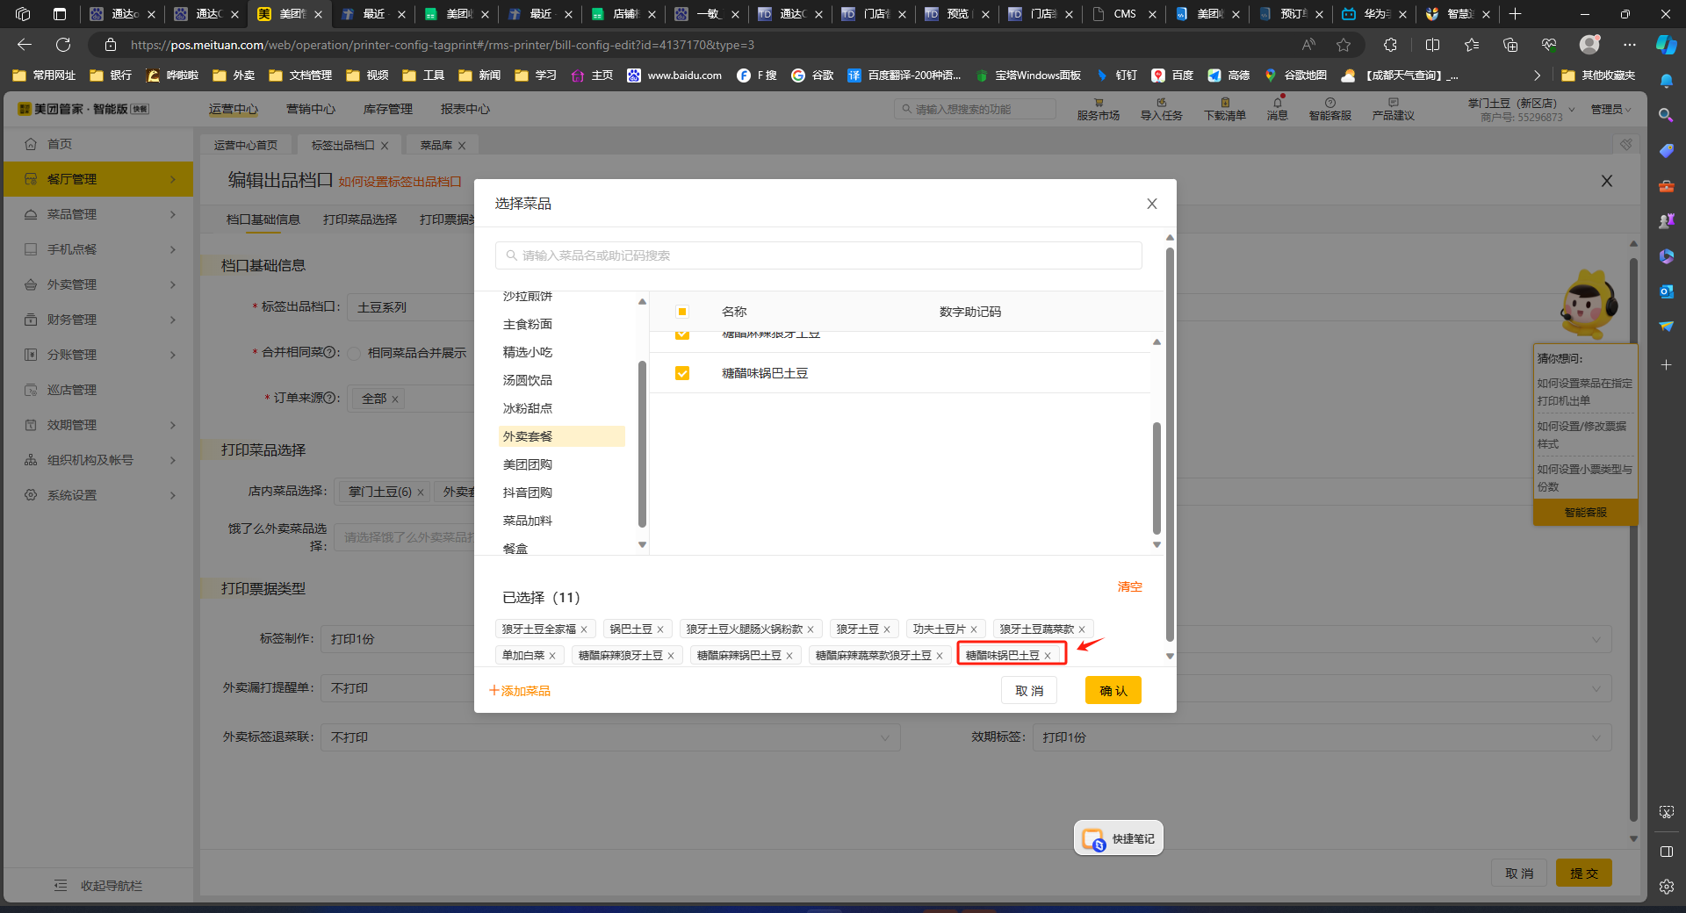This screenshot has width=1686, height=913.
Task: Open 服务市场 icon
Action: (1098, 109)
